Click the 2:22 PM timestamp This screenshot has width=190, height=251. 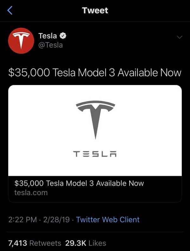tap(22, 220)
